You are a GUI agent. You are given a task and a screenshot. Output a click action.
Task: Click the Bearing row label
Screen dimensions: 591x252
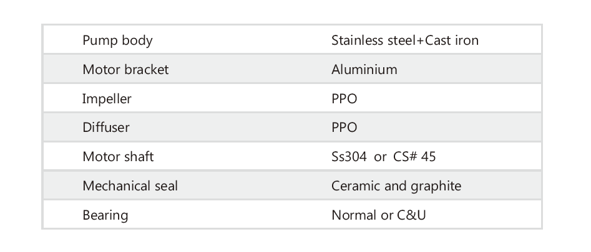click(x=105, y=215)
